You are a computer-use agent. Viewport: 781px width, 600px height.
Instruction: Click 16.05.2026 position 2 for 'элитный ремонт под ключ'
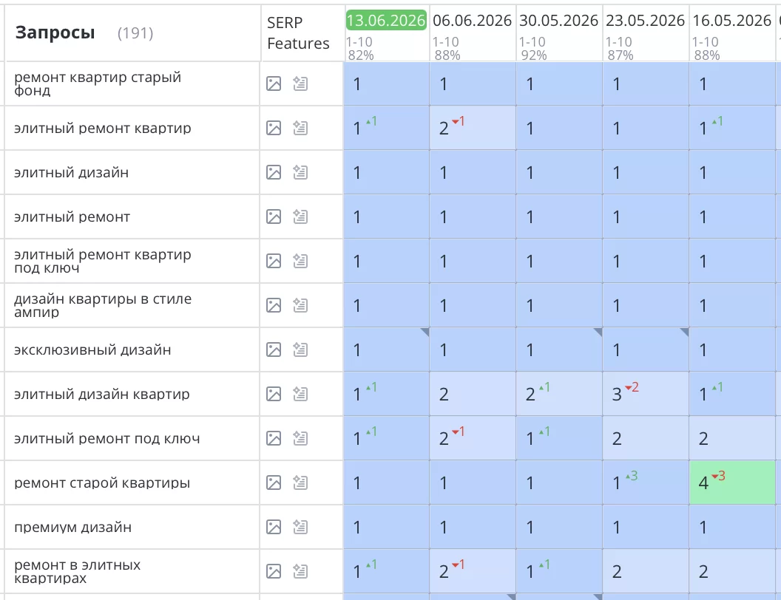point(732,438)
